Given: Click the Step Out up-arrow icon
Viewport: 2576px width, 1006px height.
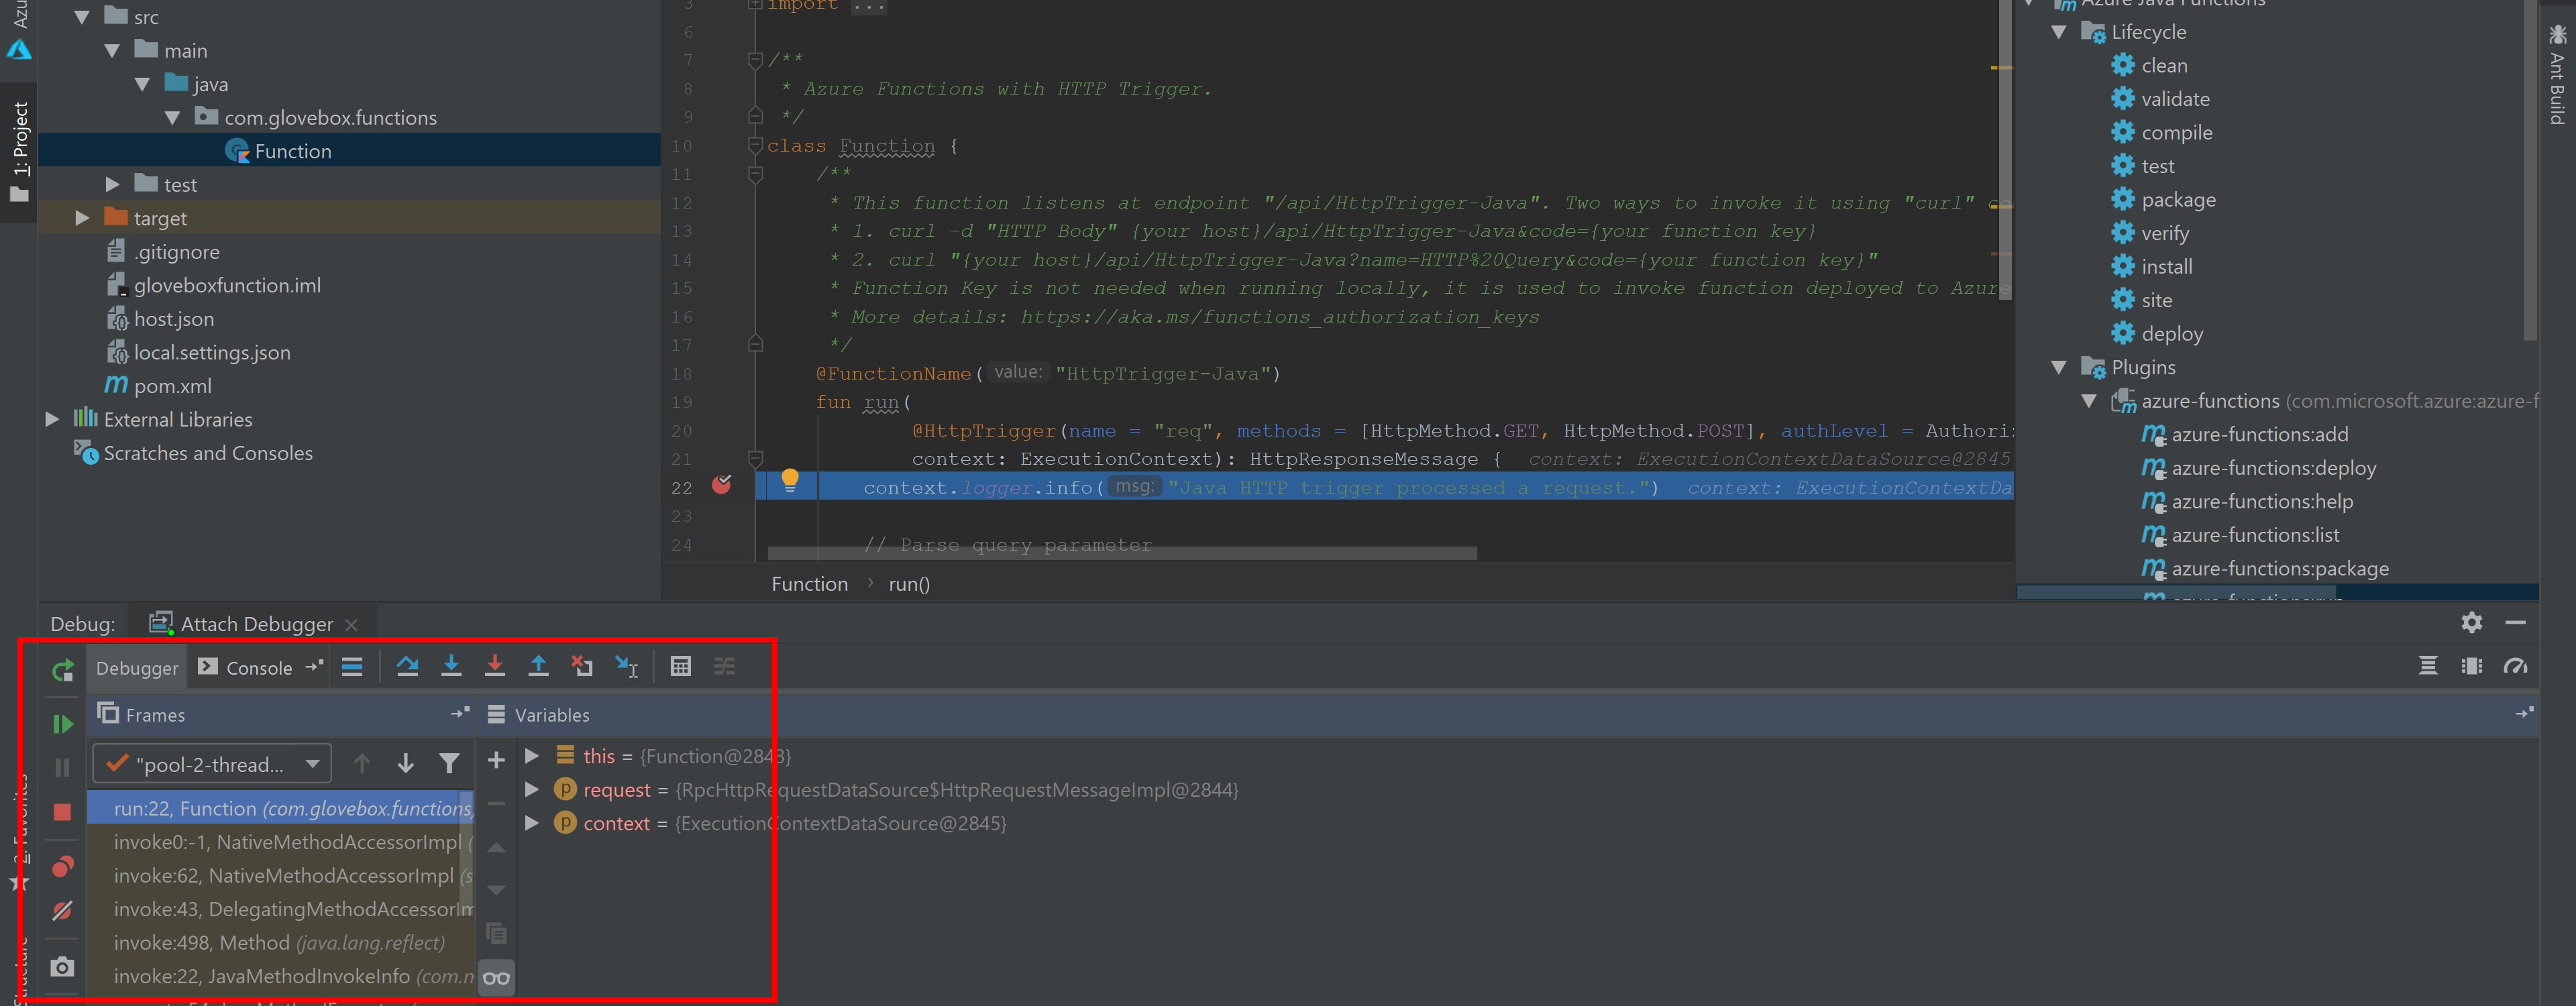Looking at the screenshot, I should click(538, 666).
